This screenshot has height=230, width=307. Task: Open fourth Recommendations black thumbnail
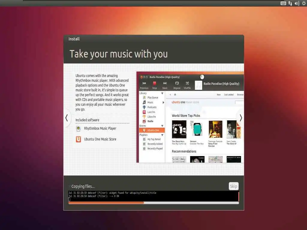234,159
